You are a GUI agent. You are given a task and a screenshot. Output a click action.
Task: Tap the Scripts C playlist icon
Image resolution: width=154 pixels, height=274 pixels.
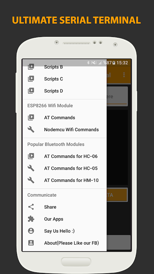[31, 79]
